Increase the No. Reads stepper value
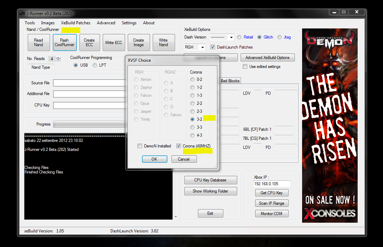The image size is (383, 247). pos(58,58)
